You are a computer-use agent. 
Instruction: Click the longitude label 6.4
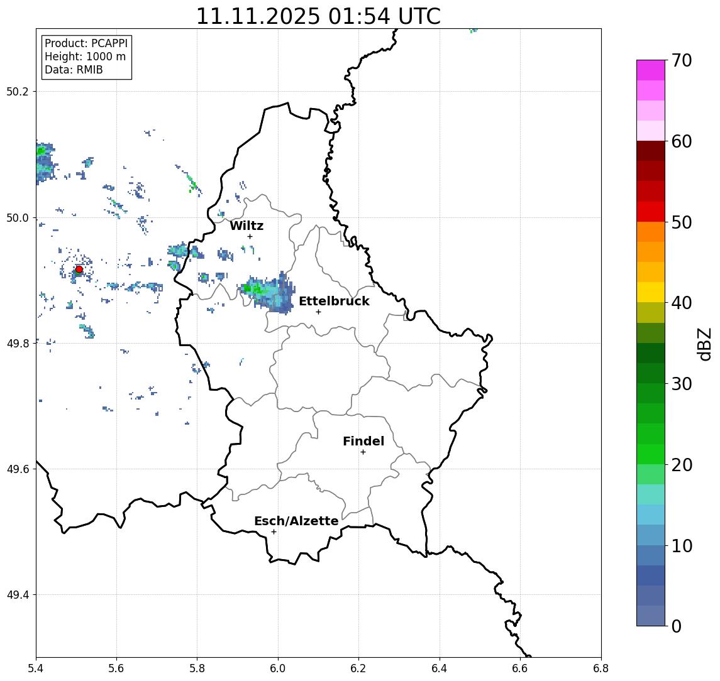[x=440, y=668]
